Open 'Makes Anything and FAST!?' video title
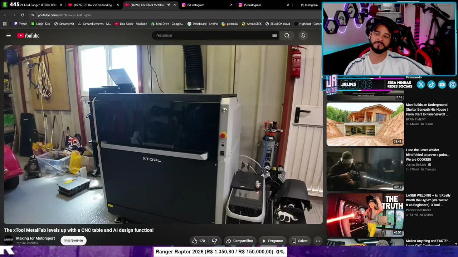Screen dimensions: 458x257 [x=428, y=243]
